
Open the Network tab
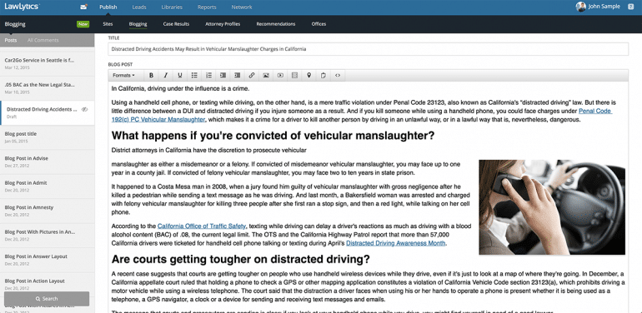pyautogui.click(x=242, y=7)
